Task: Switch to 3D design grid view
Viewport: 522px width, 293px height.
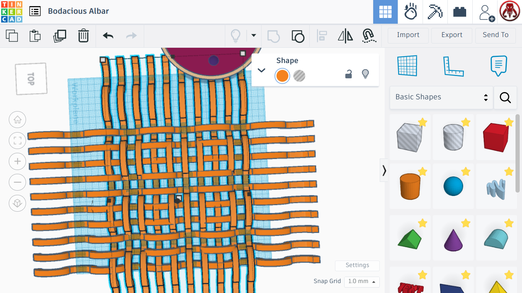Action: [x=385, y=12]
